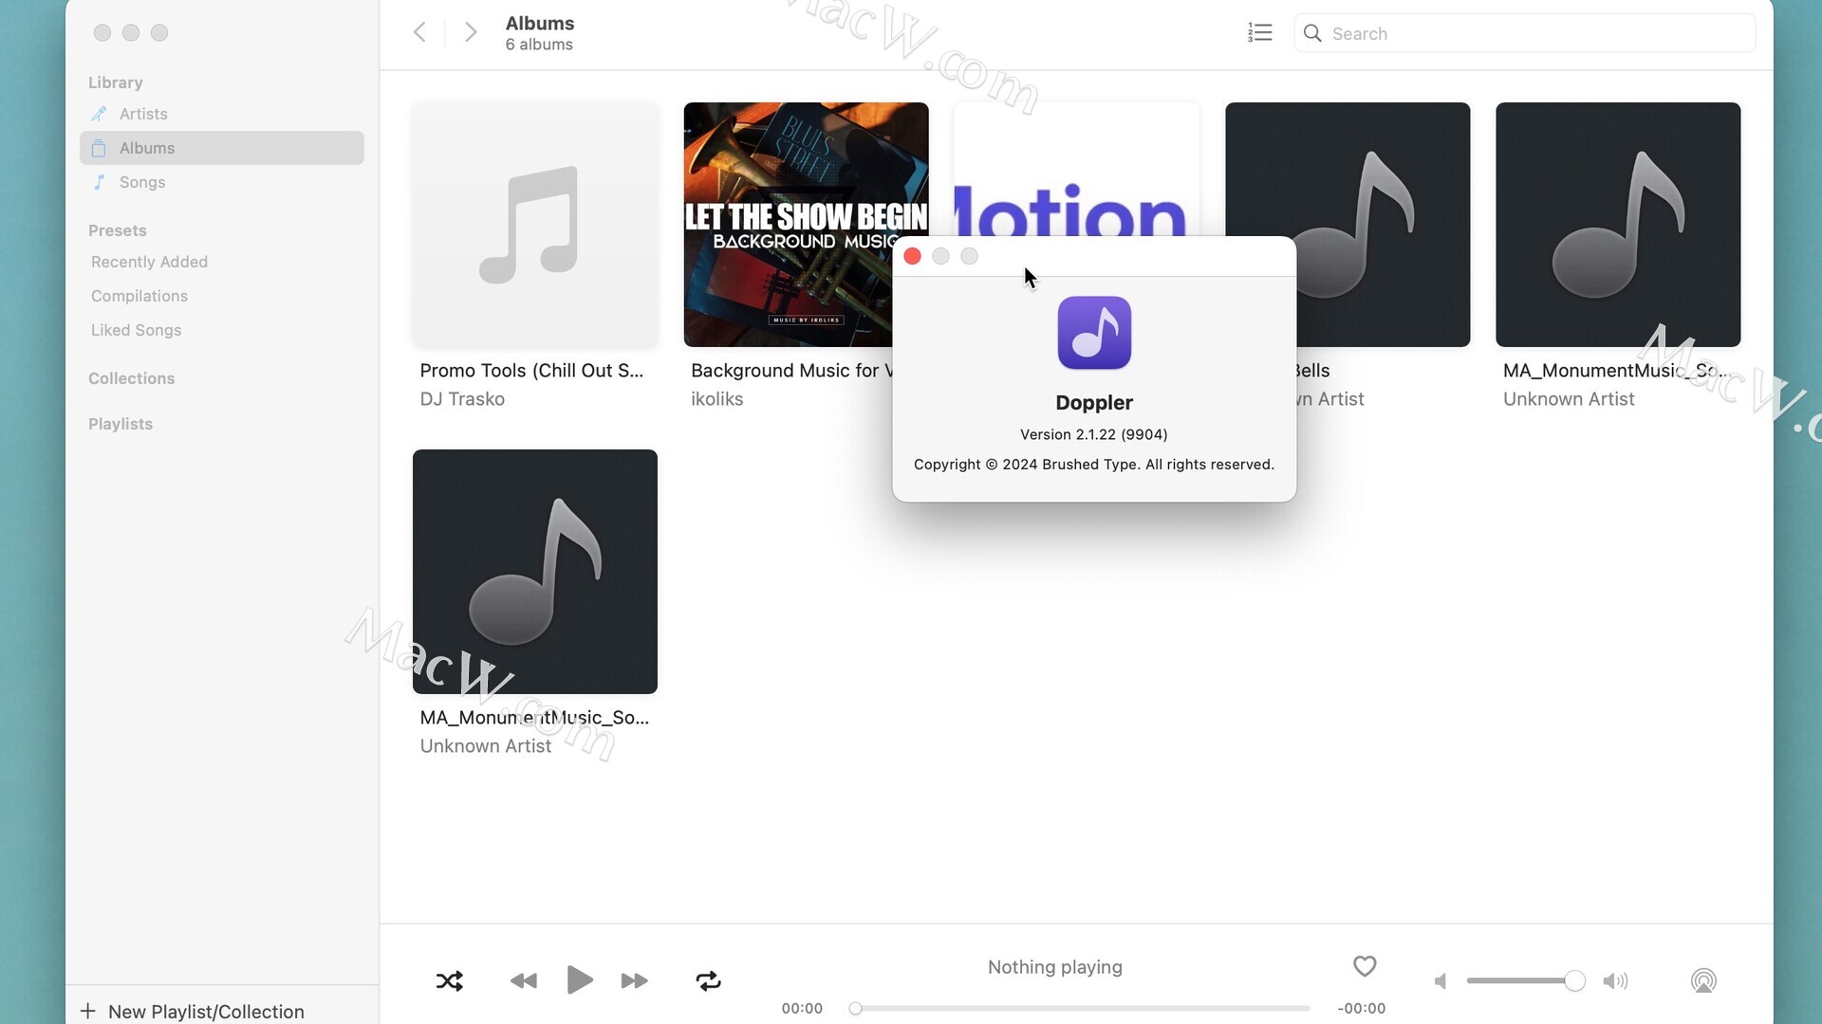
Task: Click the 'Nothing playing' status label
Action: [x=1054, y=967]
